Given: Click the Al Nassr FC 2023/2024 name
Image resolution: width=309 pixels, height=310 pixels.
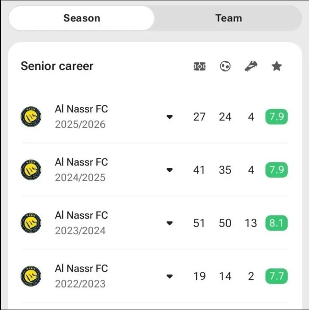Looking at the screenshot, I should click(81, 215).
